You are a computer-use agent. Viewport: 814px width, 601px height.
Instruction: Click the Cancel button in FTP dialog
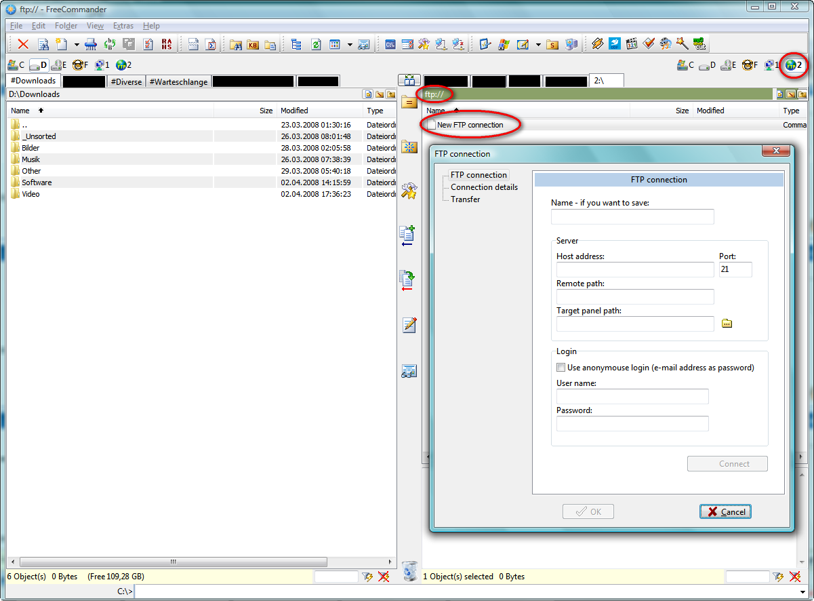[725, 511]
